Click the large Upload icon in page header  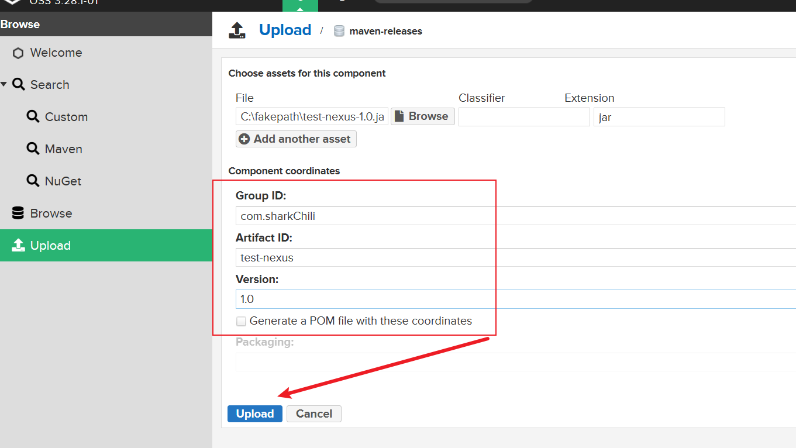tap(237, 30)
